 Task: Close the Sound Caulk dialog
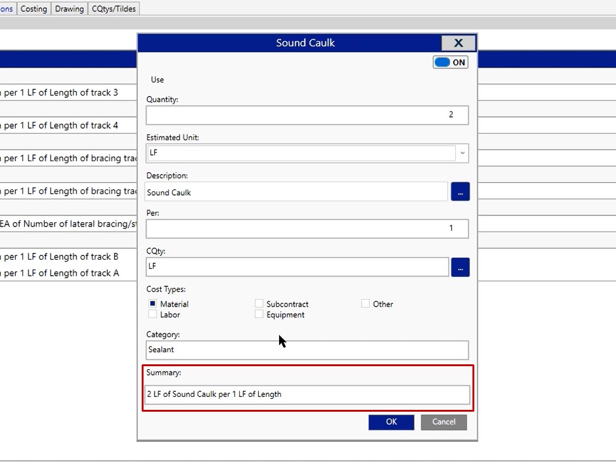click(458, 43)
